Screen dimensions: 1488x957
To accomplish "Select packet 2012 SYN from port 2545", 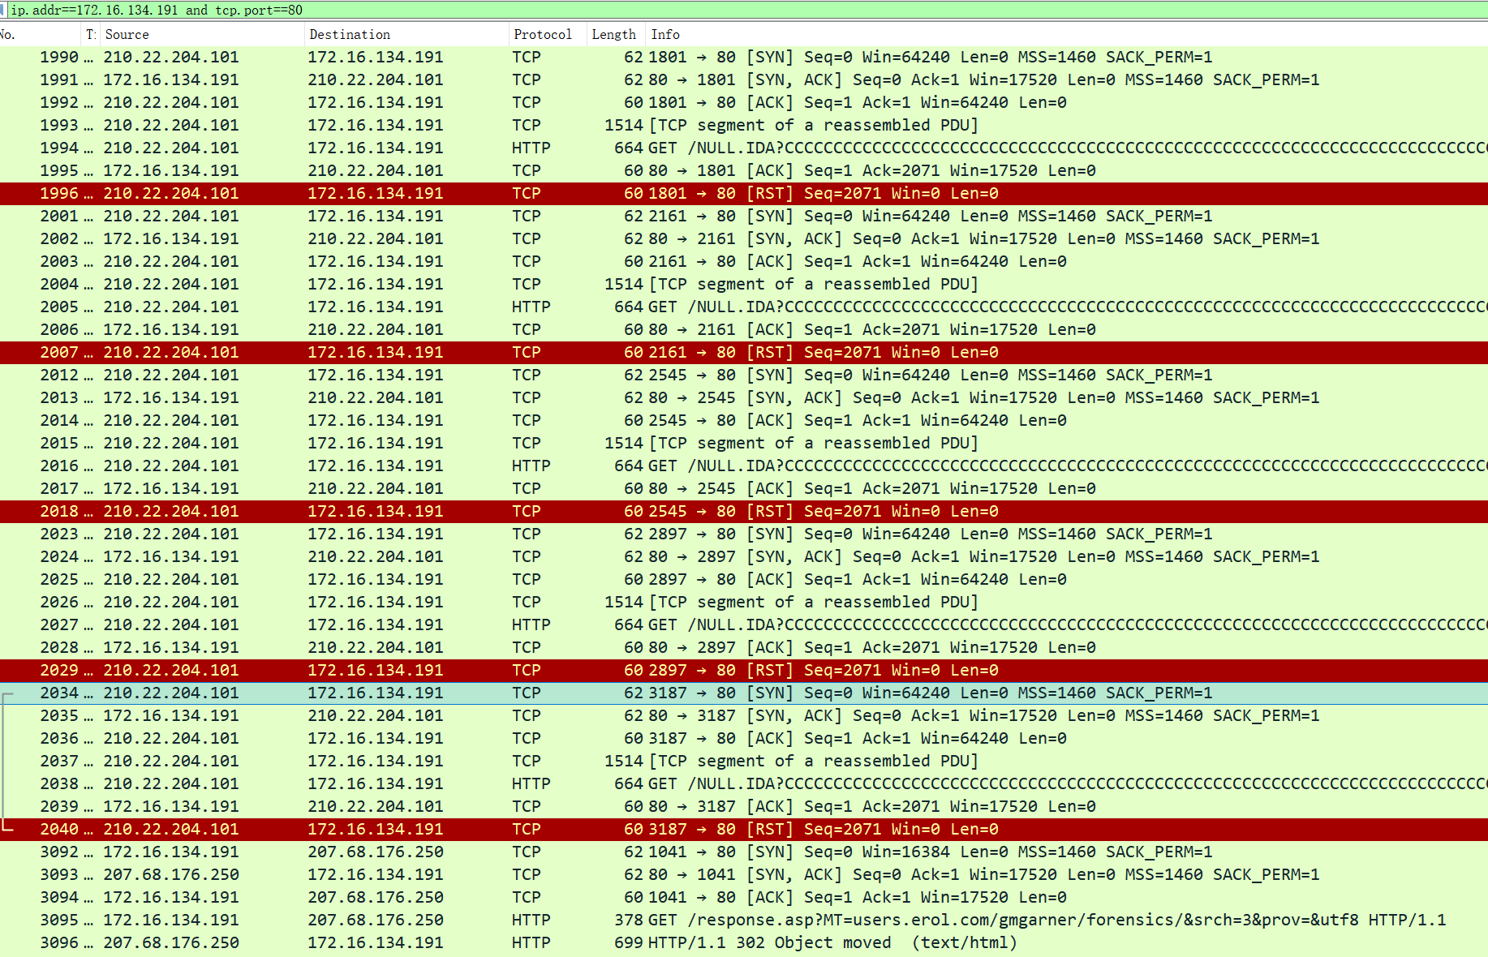I will [744, 375].
